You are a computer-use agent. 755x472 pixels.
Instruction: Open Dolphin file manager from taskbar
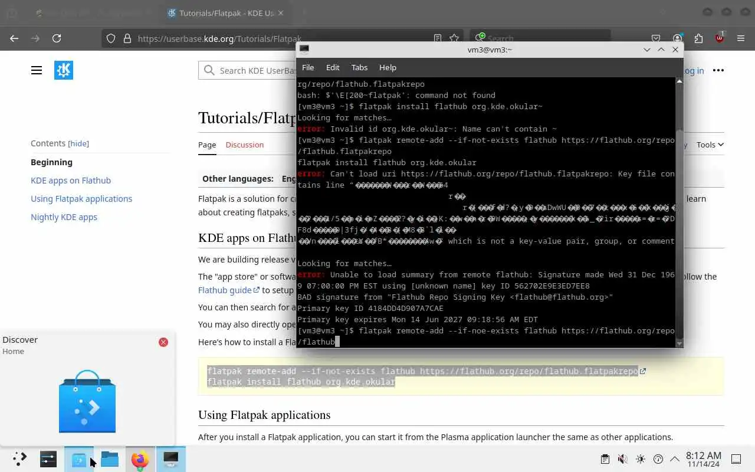click(x=110, y=459)
